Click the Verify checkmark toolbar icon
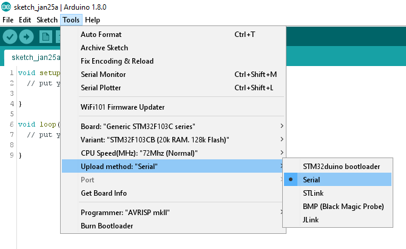 point(10,37)
